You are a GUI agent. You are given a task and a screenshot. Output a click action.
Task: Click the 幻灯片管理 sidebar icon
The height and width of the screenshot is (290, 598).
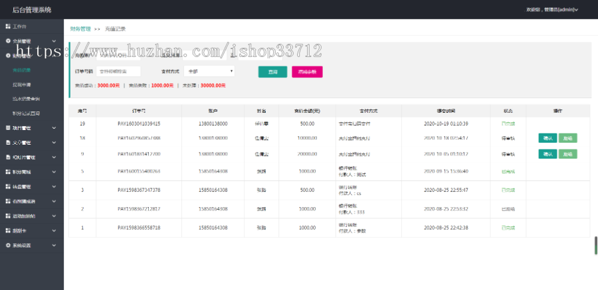pyautogui.click(x=8, y=157)
